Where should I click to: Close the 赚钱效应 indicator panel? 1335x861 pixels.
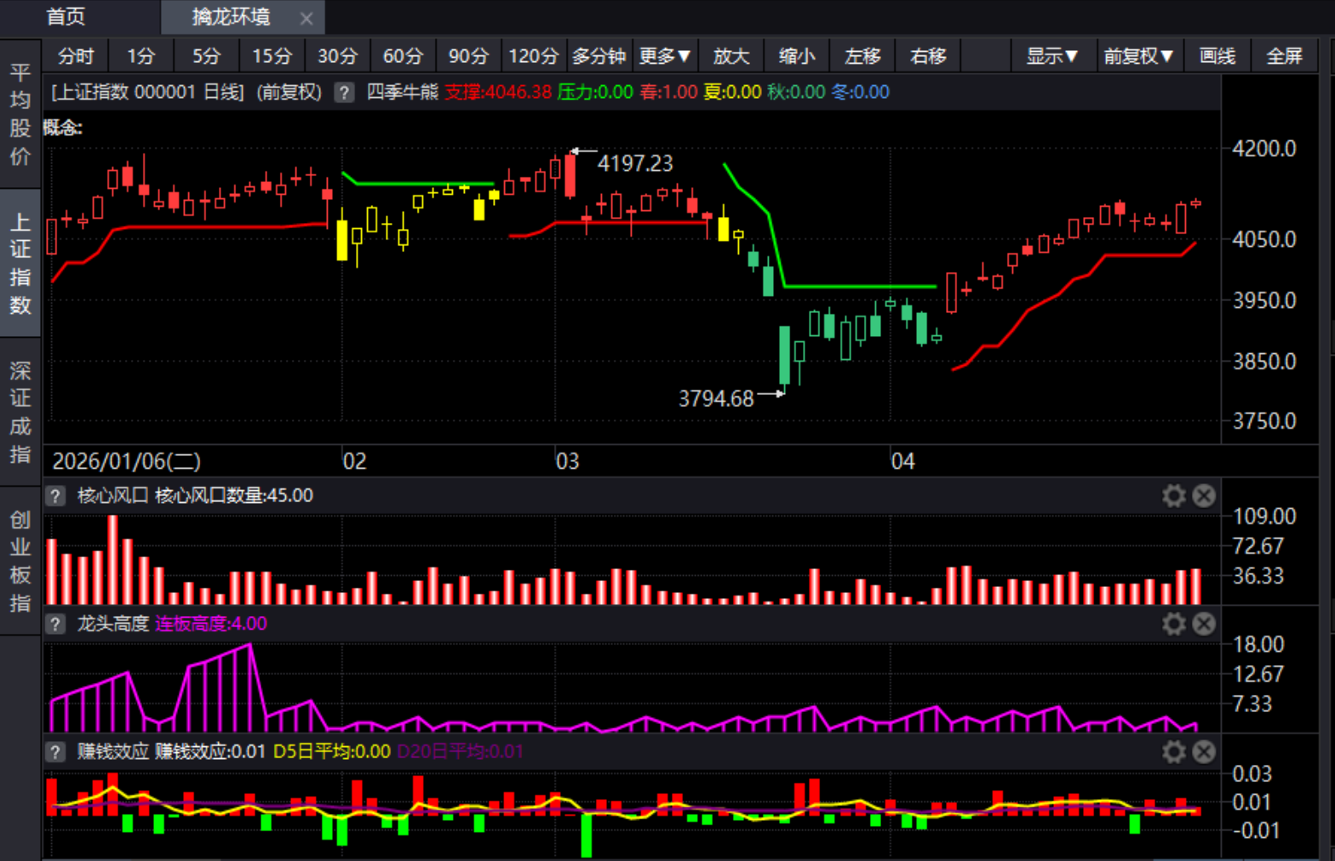click(1204, 752)
